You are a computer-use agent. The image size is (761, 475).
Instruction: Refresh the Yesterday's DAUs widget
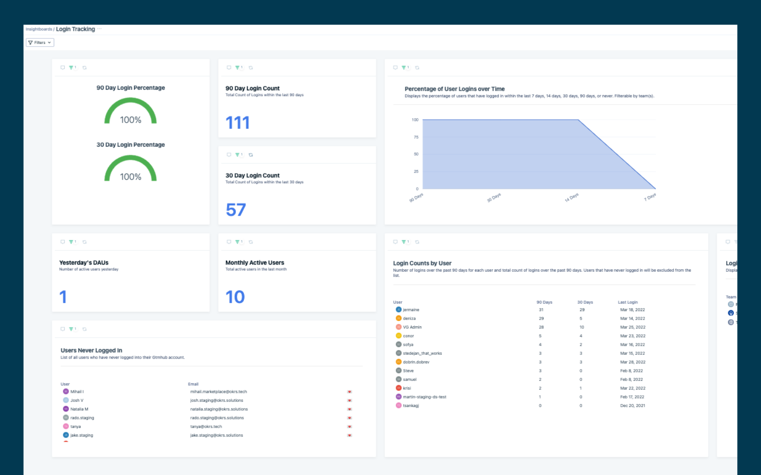pyautogui.click(x=85, y=242)
